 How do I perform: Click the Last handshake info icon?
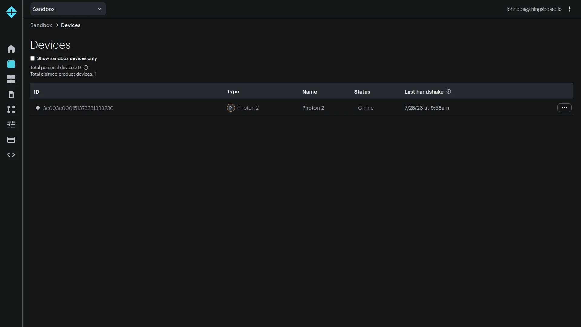pos(449,91)
